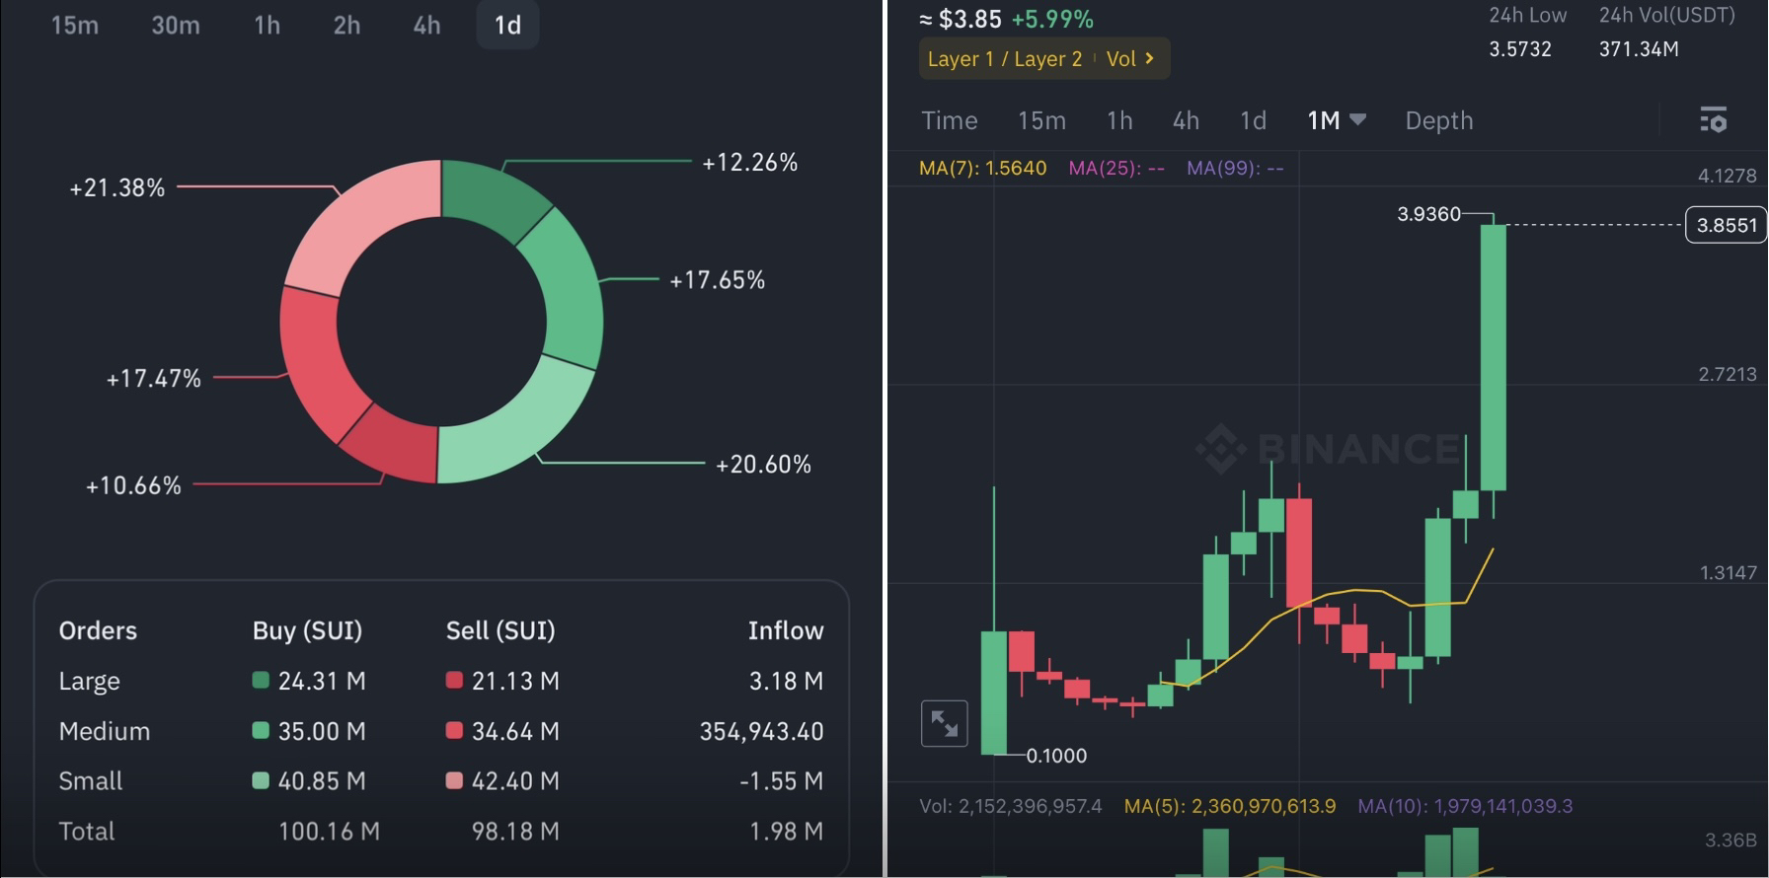Click the current price label 3.8551
1769x878 pixels.
(x=1726, y=225)
